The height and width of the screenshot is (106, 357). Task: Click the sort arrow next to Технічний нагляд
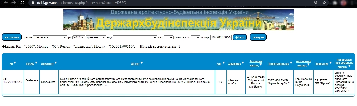[x=260, y=65]
